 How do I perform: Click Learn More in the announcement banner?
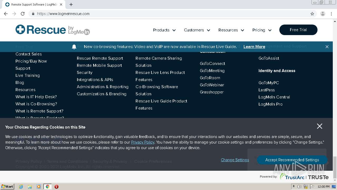(x=254, y=47)
